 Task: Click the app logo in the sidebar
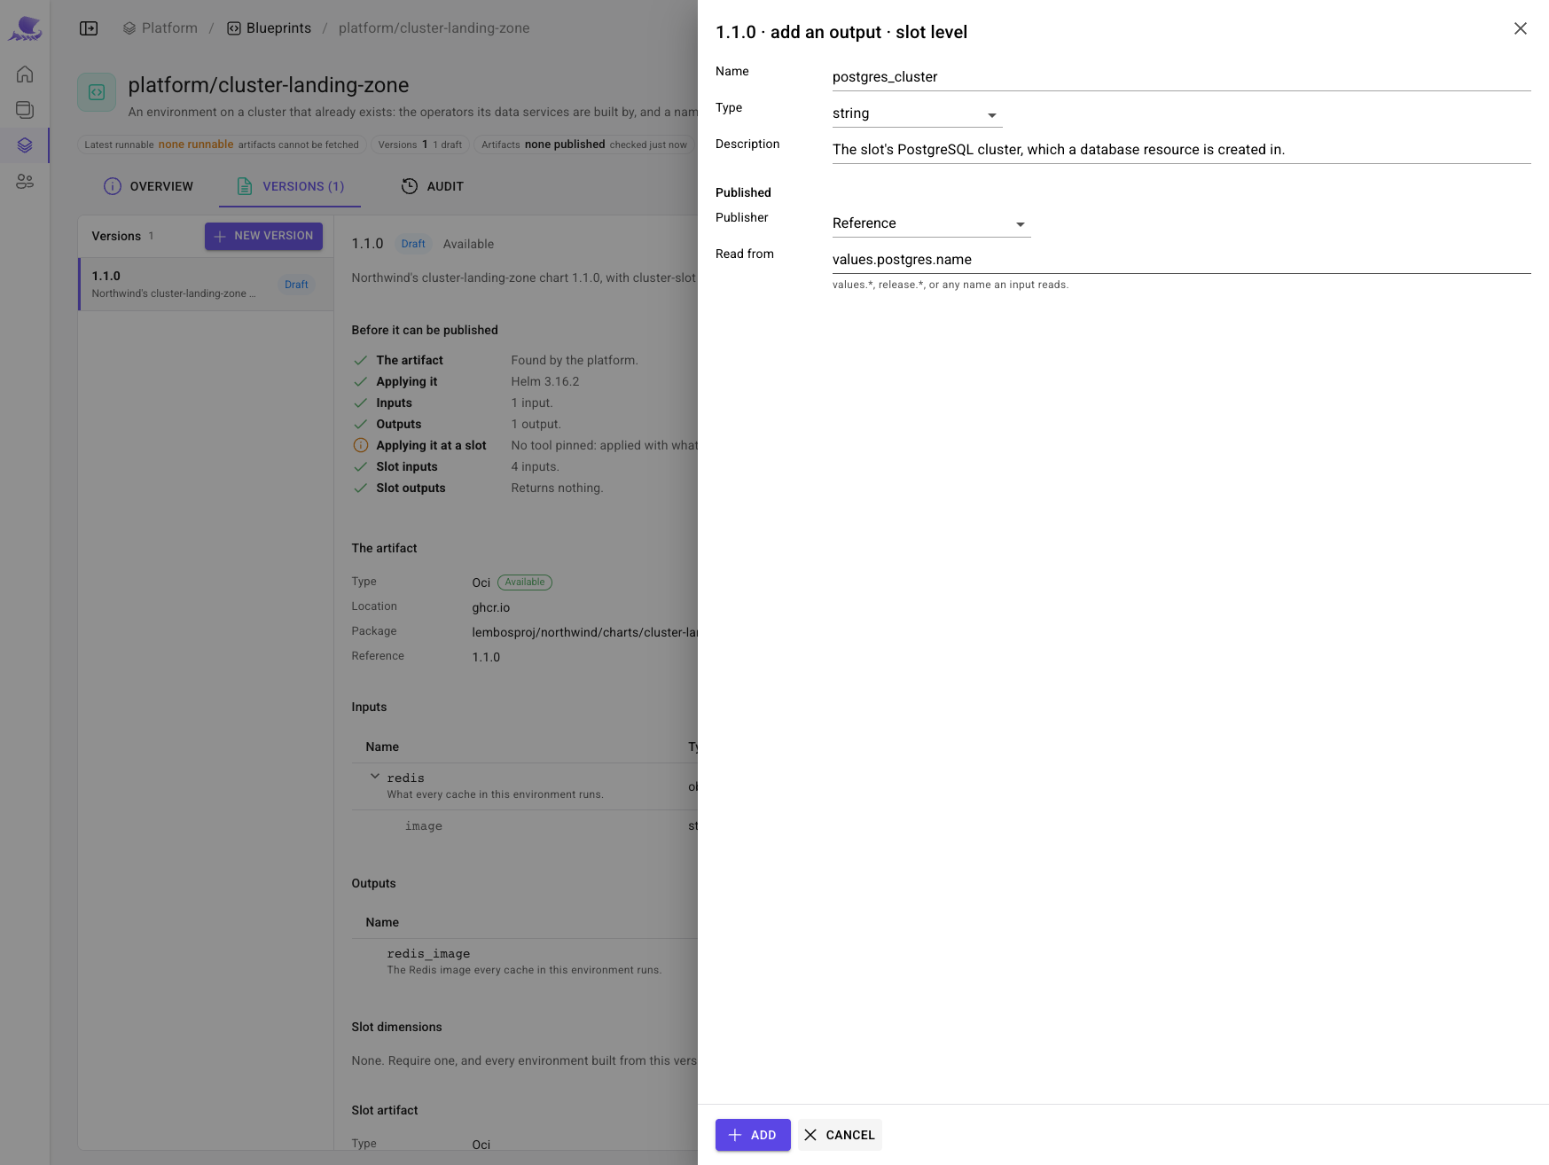coord(25,28)
